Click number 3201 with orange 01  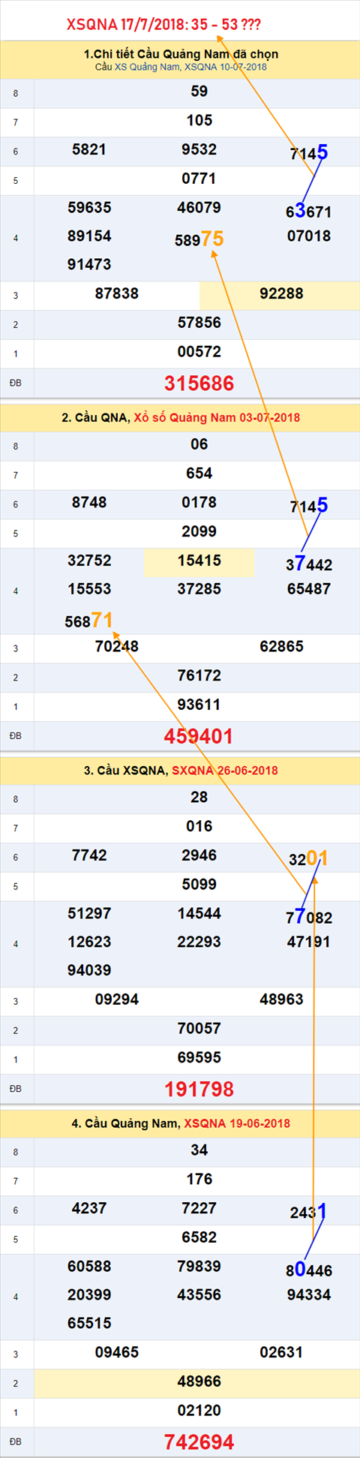click(x=308, y=858)
